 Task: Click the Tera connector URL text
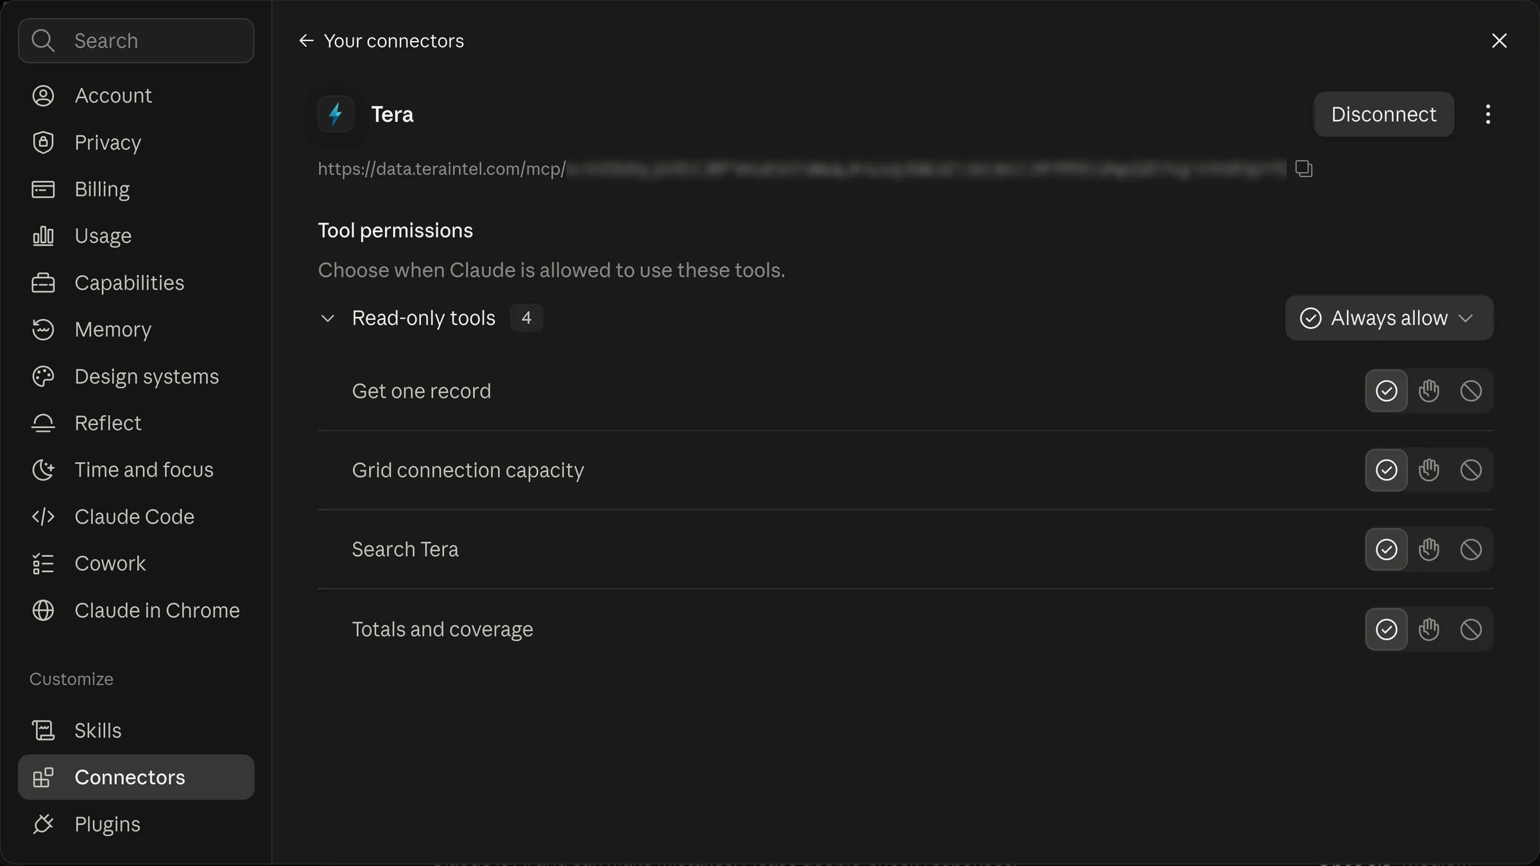tap(802, 169)
